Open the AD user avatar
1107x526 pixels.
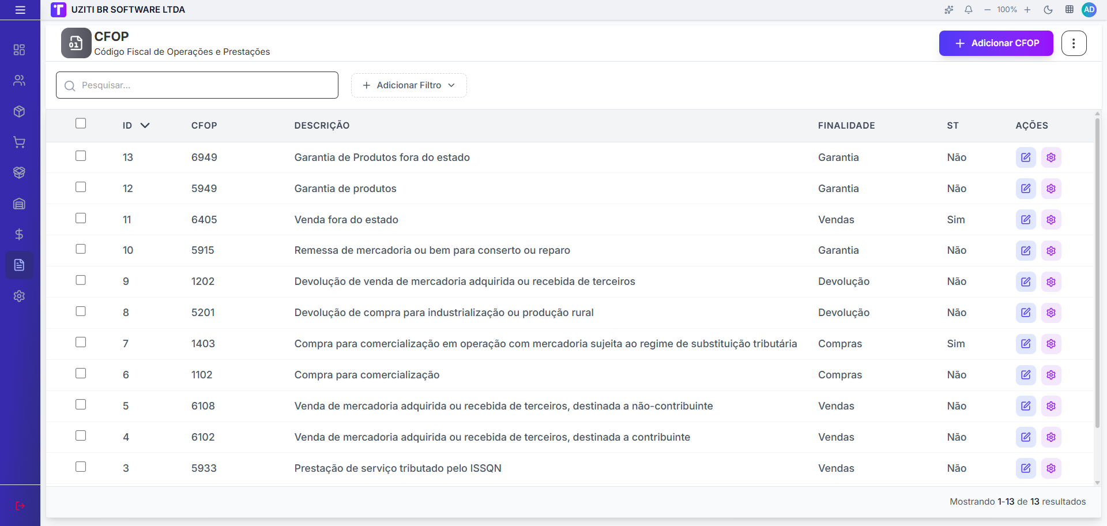click(1089, 10)
